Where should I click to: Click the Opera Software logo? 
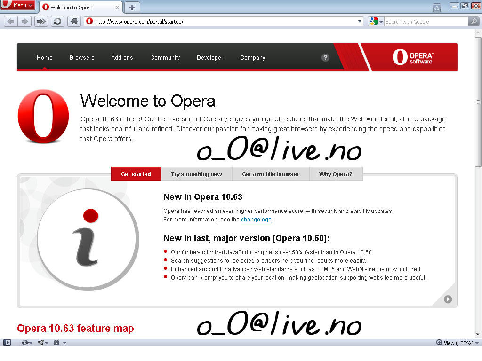(412, 57)
